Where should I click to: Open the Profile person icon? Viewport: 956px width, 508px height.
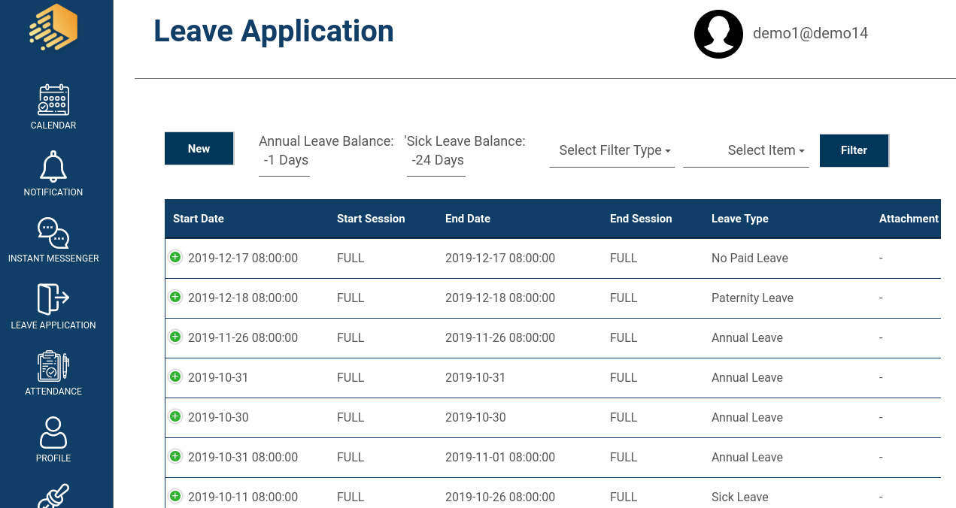53,433
